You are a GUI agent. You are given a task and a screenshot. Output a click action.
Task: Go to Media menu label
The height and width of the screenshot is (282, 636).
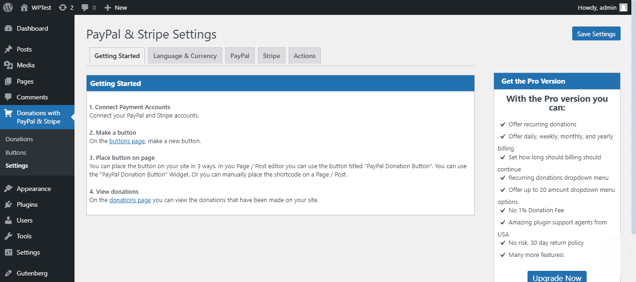point(26,65)
